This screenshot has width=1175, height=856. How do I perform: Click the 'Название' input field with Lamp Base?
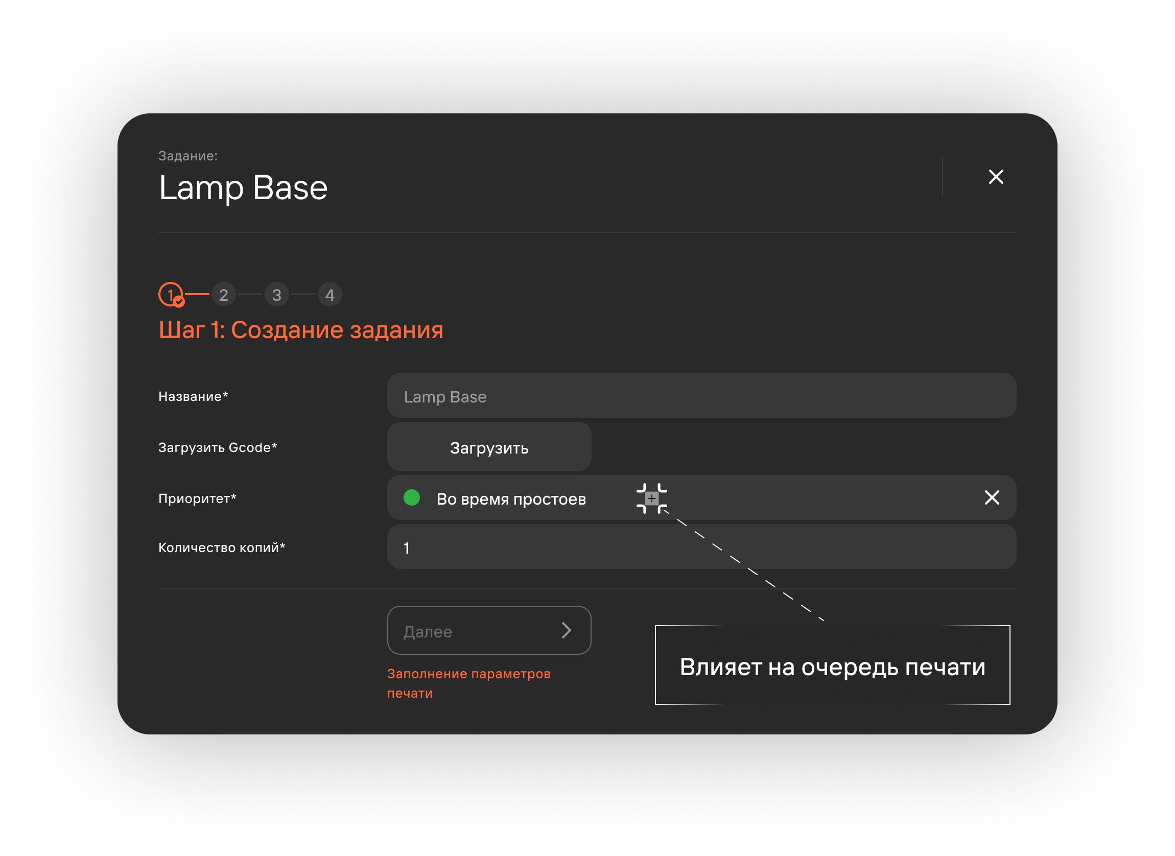point(701,395)
